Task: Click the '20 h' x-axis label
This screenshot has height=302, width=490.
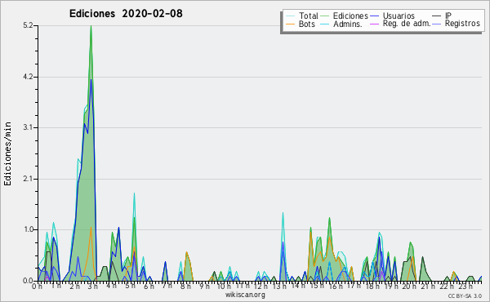Action: tap(409, 286)
